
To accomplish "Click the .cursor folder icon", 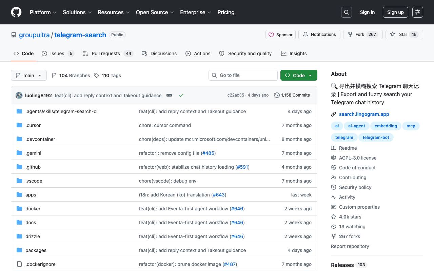I will coord(19,125).
